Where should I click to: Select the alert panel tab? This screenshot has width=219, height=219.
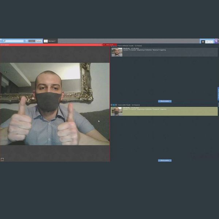coord(109,45)
